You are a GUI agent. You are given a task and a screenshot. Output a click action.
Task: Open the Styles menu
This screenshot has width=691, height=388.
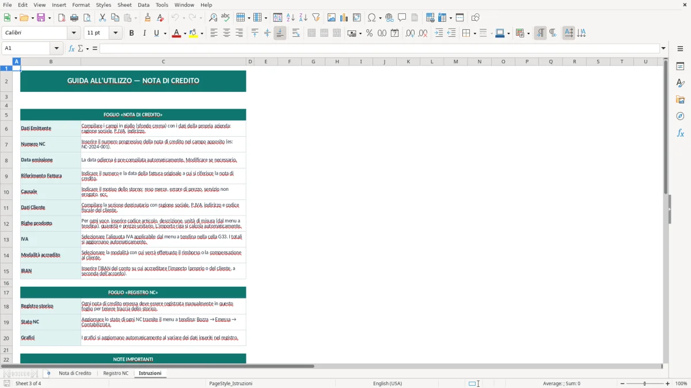pyautogui.click(x=104, y=5)
